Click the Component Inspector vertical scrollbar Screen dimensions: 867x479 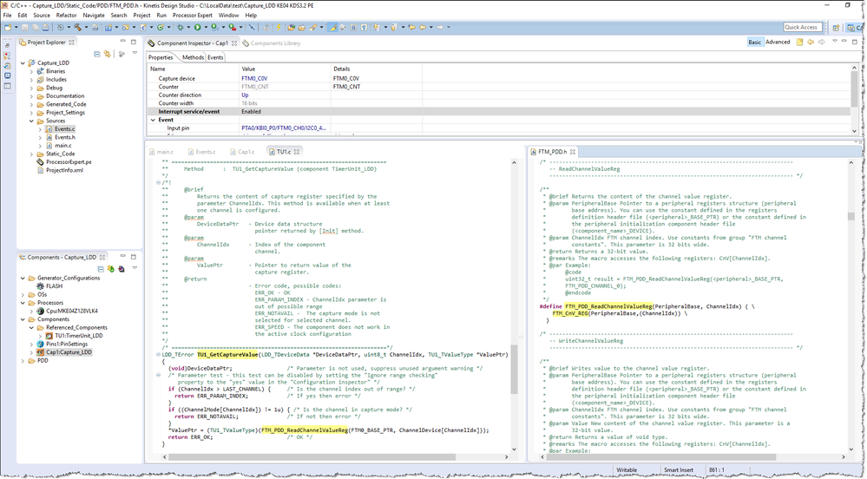tap(855, 89)
